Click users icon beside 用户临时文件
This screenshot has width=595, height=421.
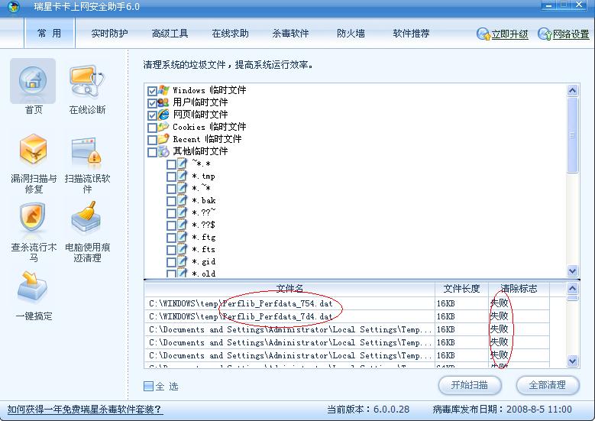point(163,102)
